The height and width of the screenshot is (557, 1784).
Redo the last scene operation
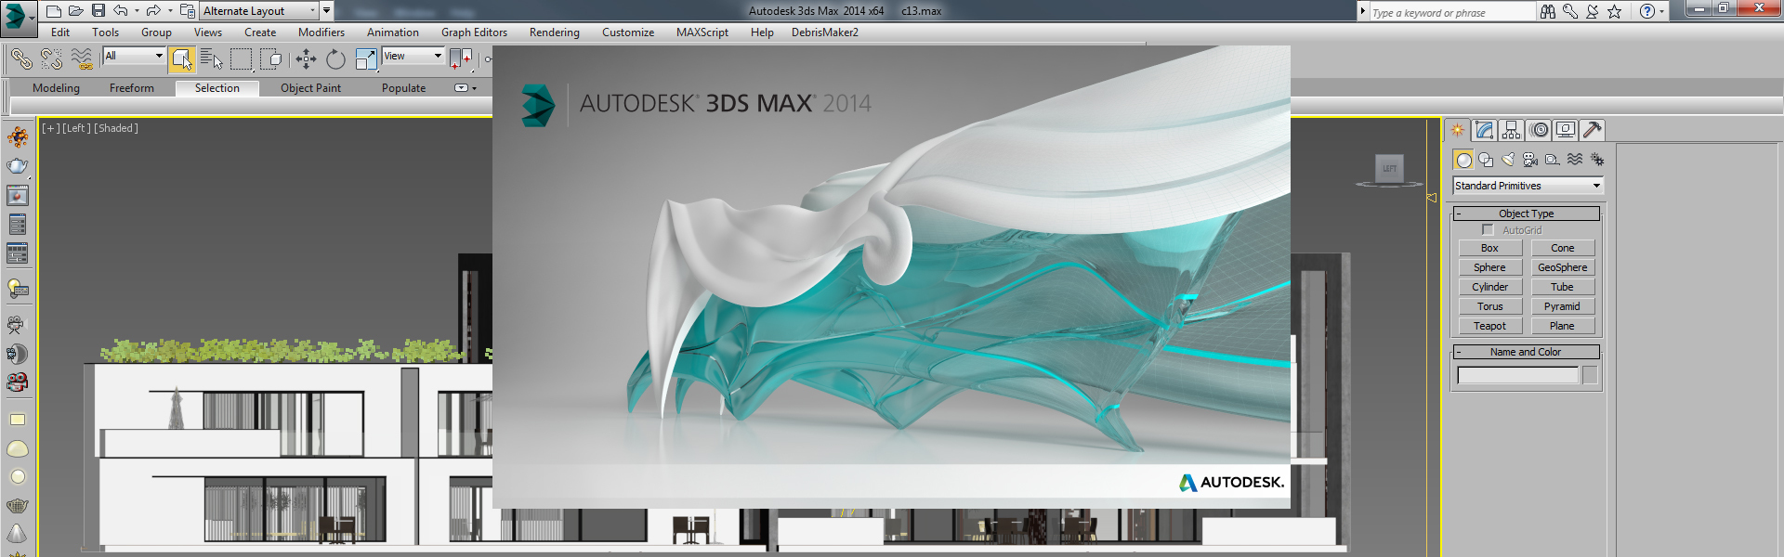click(x=153, y=11)
